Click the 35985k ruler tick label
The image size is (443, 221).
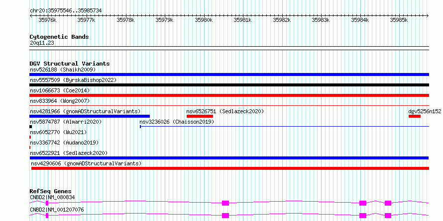[399, 20]
